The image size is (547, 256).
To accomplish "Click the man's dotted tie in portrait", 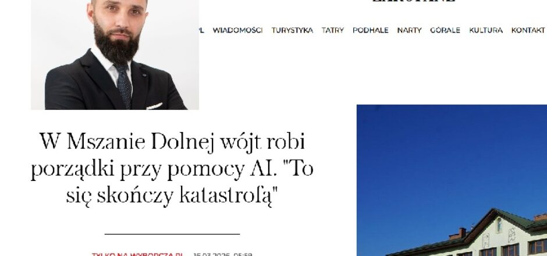I will point(124,85).
